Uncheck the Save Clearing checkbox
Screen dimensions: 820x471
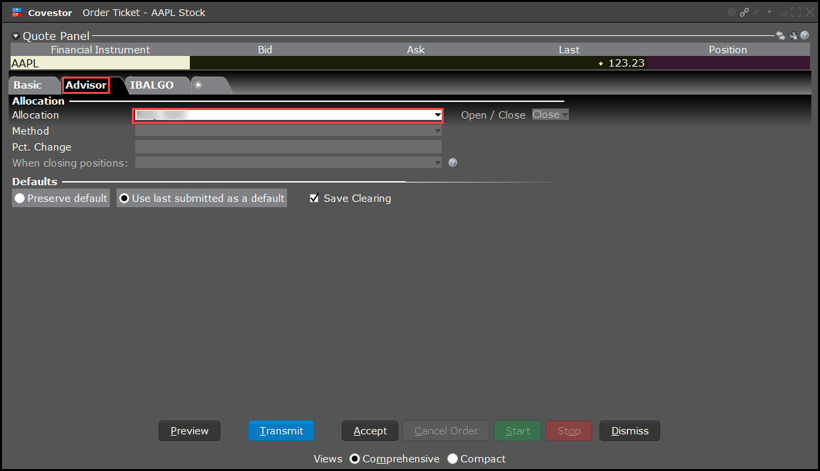click(314, 198)
